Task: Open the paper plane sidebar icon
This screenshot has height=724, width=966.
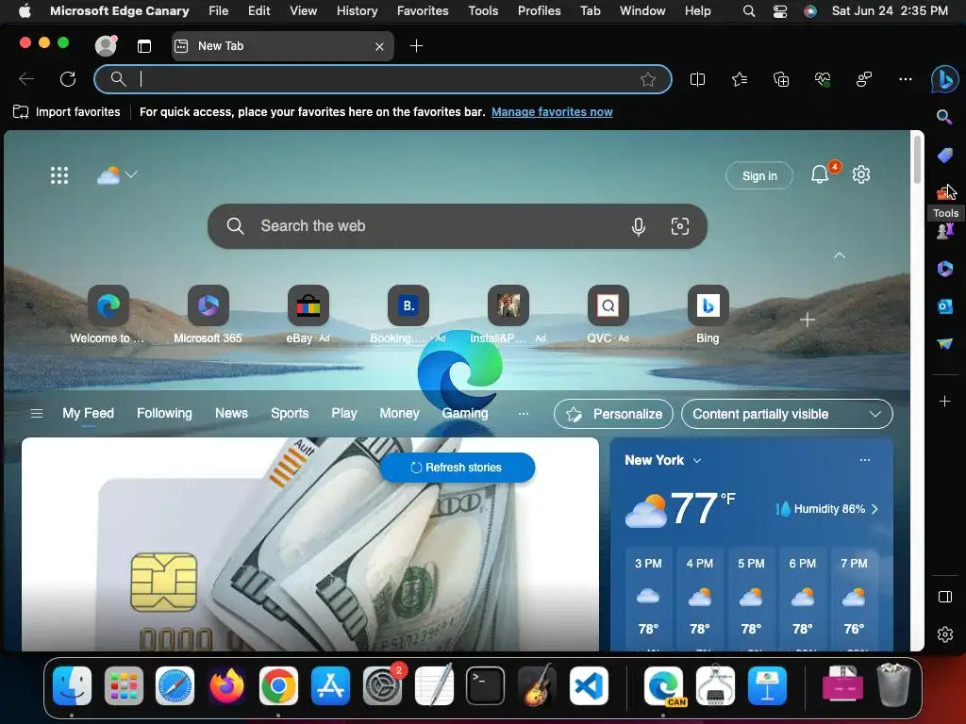Action: [x=944, y=343]
